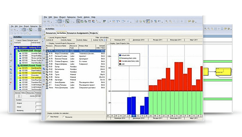Image resolution: width=242 pixels, height=137 pixels.
Task: Tick the Resource checkbox
Action: pos(63,117)
